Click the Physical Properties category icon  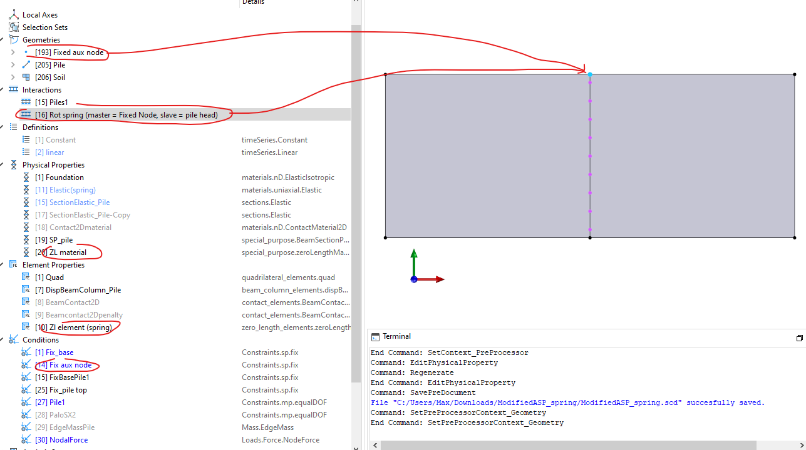pos(14,164)
